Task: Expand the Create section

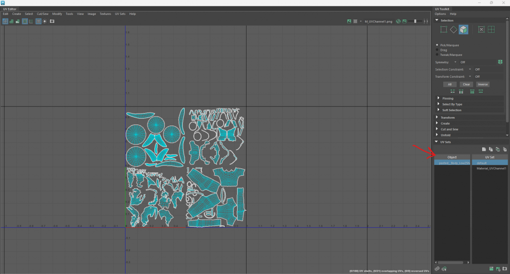Action: point(437,124)
